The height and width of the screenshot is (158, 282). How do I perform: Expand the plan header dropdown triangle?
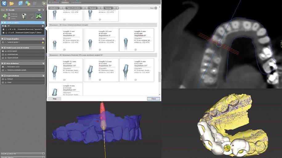[x=43, y=10]
